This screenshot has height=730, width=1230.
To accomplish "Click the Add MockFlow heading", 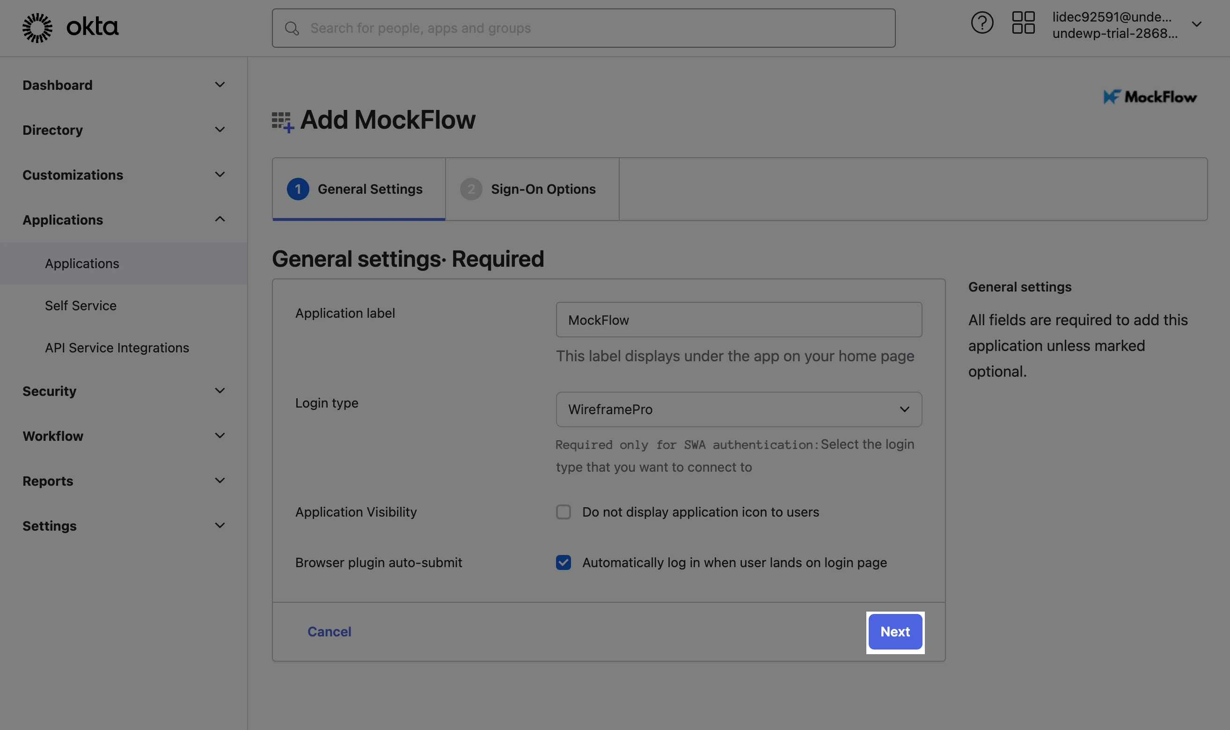I will point(388,119).
